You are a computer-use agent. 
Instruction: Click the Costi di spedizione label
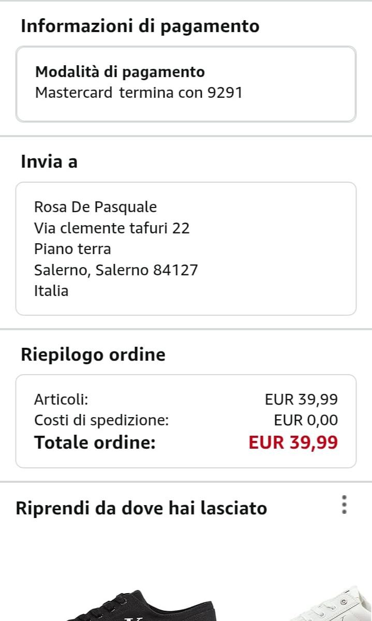point(101,421)
